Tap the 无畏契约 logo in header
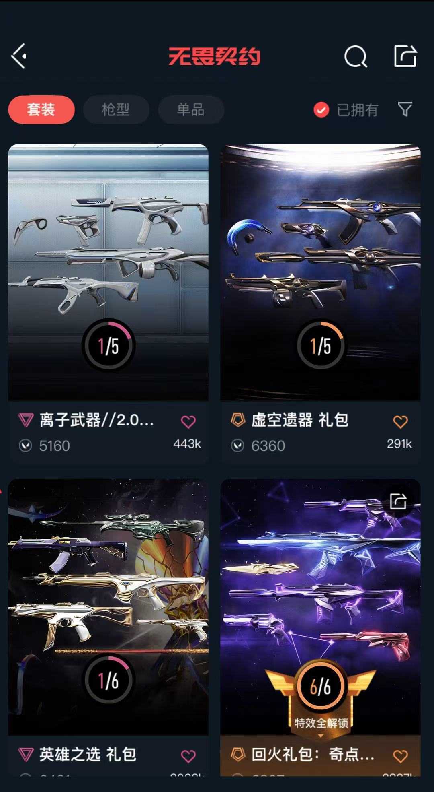434x792 pixels. [x=214, y=56]
